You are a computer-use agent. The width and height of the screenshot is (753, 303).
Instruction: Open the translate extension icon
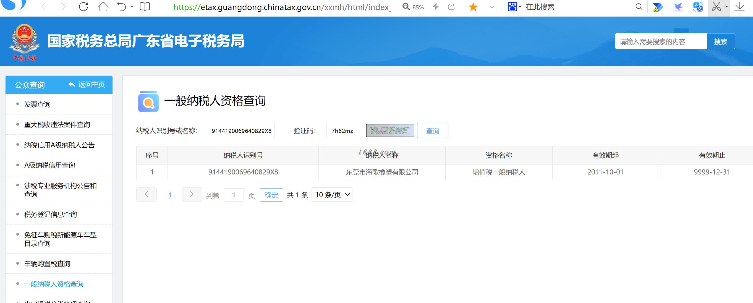pos(698,7)
